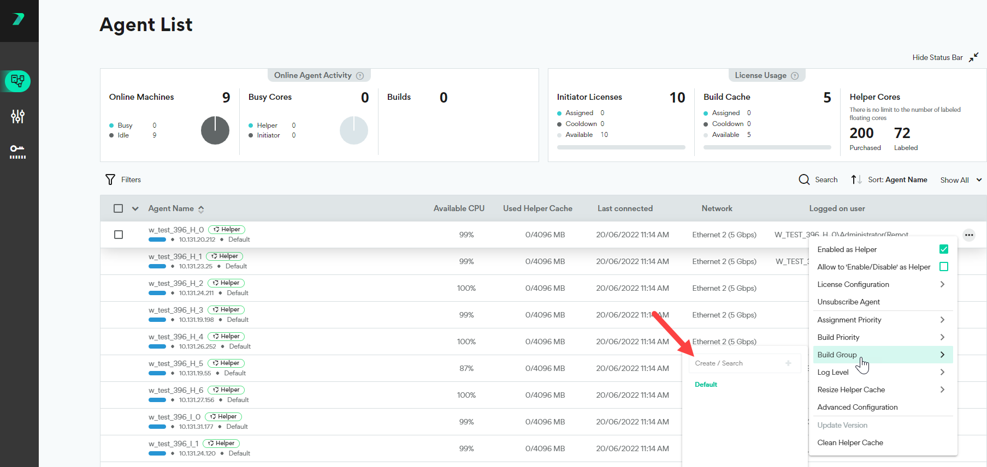Open the settings sliders icon in the sidebar
Image resolution: width=987 pixels, height=467 pixels.
tap(18, 116)
